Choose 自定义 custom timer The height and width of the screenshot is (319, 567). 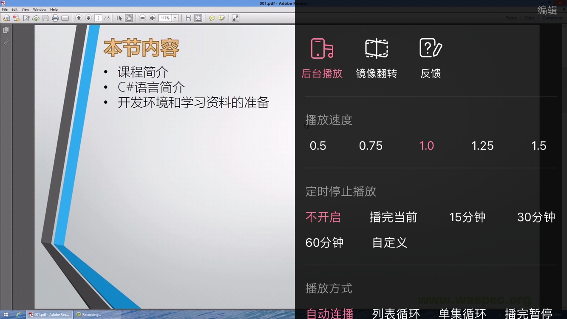point(390,243)
